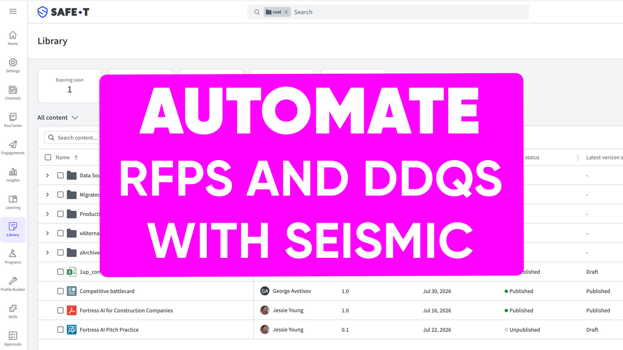Click the Producti folder icon
The width and height of the screenshot is (623, 350).
pos(72,214)
